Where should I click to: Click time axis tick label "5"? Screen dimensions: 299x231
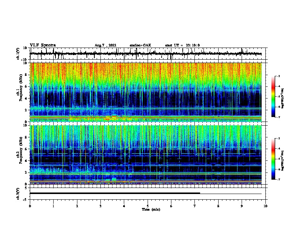(148, 206)
